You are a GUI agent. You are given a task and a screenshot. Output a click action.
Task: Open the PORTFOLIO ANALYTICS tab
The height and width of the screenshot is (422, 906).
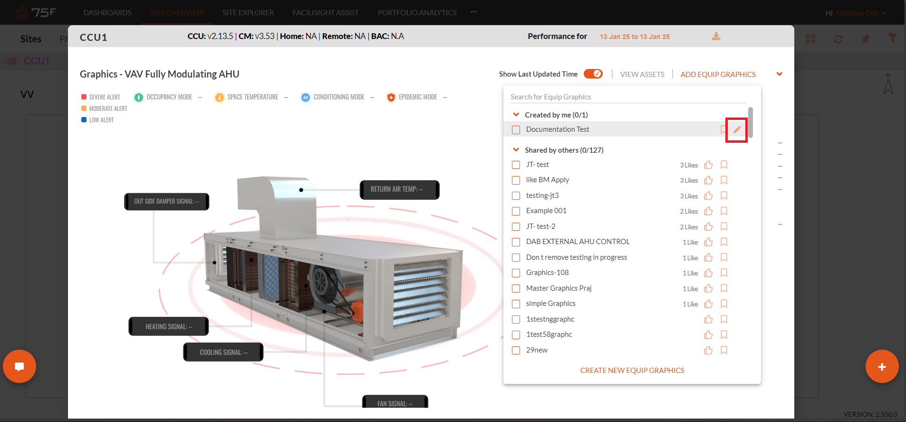coord(417,13)
